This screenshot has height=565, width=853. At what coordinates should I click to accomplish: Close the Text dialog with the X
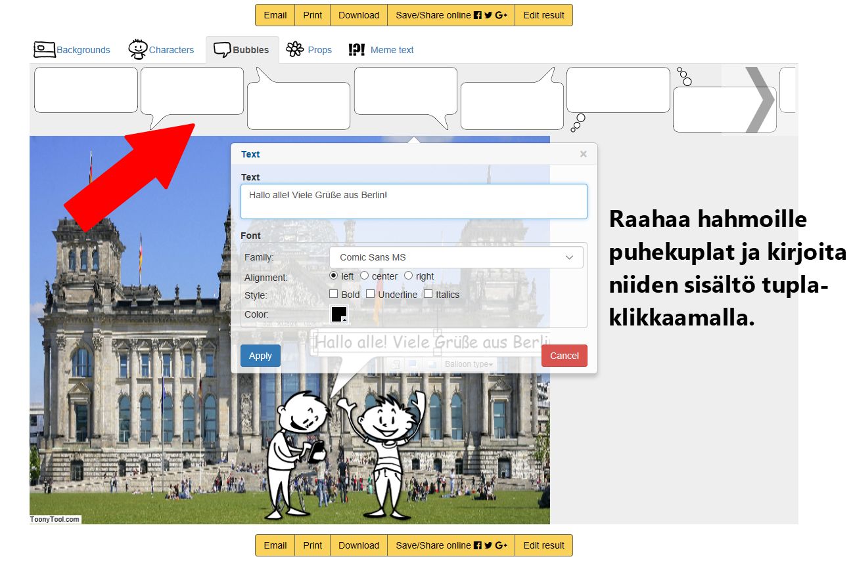click(x=583, y=154)
